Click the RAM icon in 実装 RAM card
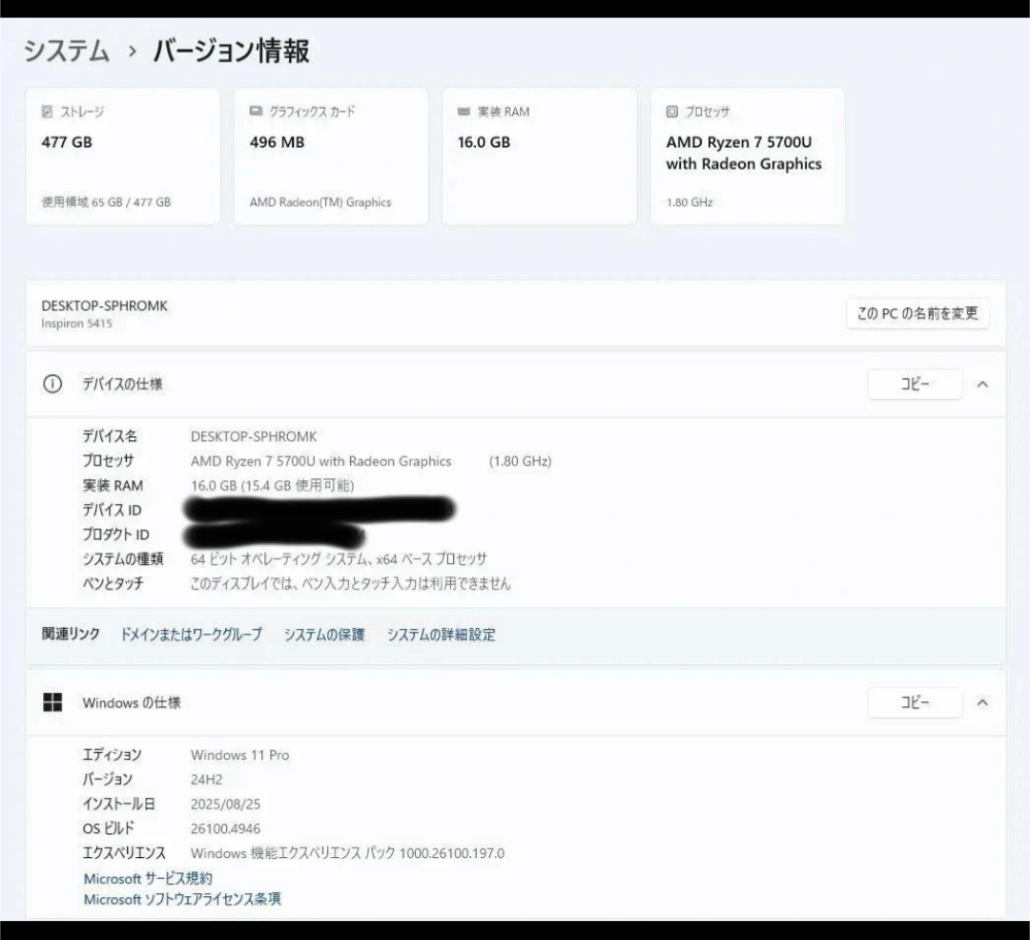This screenshot has width=1030, height=940. 463,112
